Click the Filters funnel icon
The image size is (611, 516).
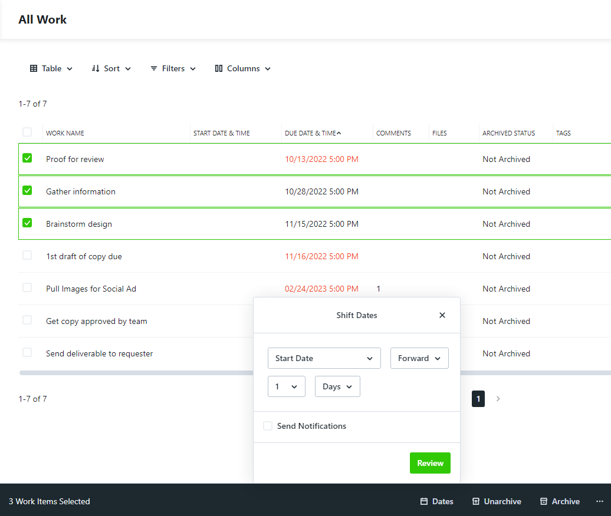pos(154,68)
